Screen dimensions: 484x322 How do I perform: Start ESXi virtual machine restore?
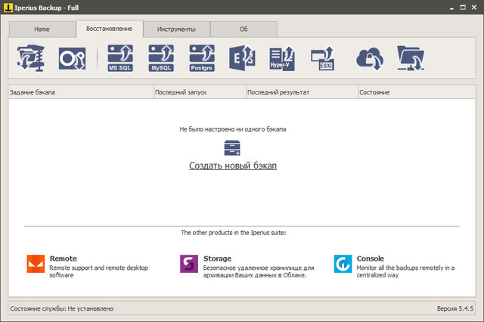point(323,59)
